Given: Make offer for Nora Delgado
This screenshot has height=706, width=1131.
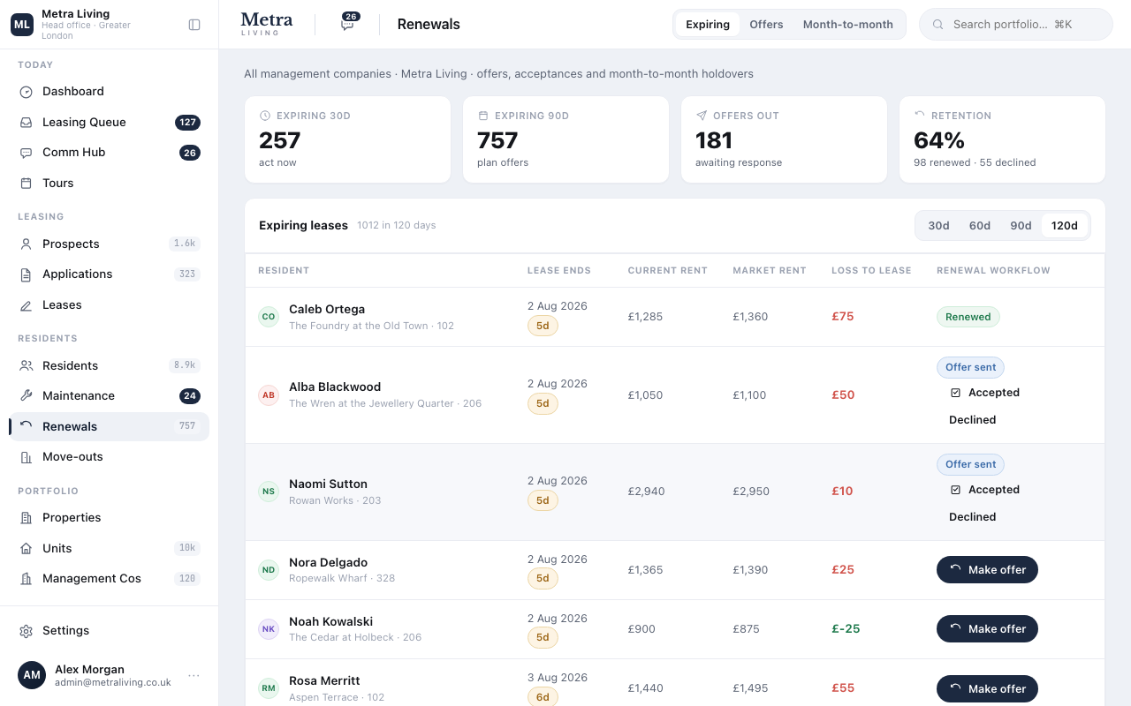Looking at the screenshot, I should (x=987, y=570).
